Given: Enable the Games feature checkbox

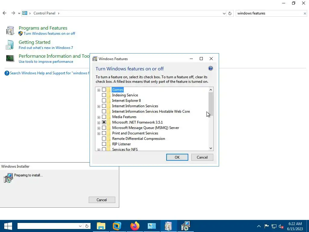Looking at the screenshot, I should [x=104, y=90].
